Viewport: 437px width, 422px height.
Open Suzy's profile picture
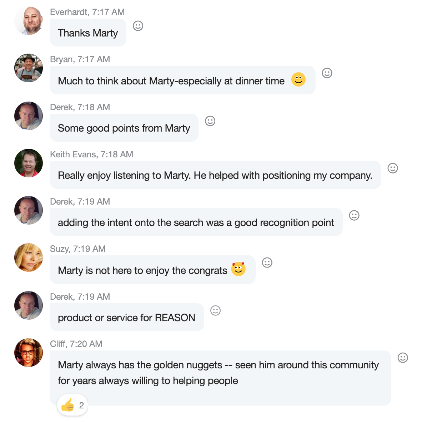coord(29,257)
